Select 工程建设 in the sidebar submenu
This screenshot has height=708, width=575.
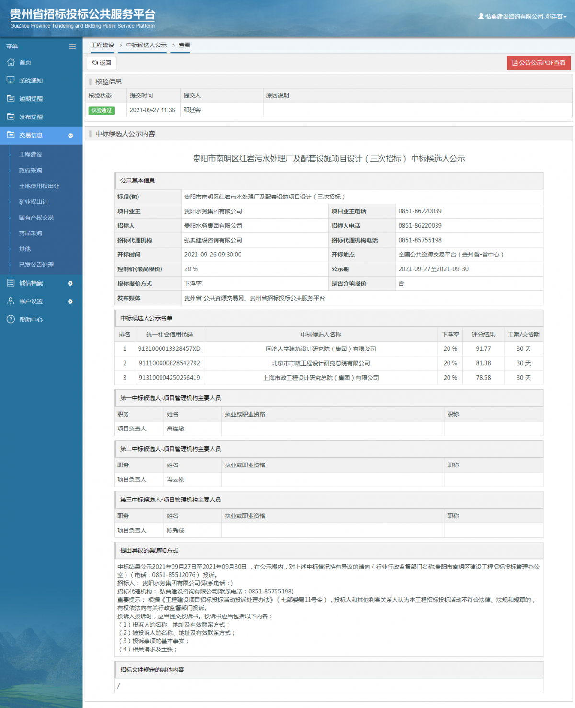pos(31,155)
